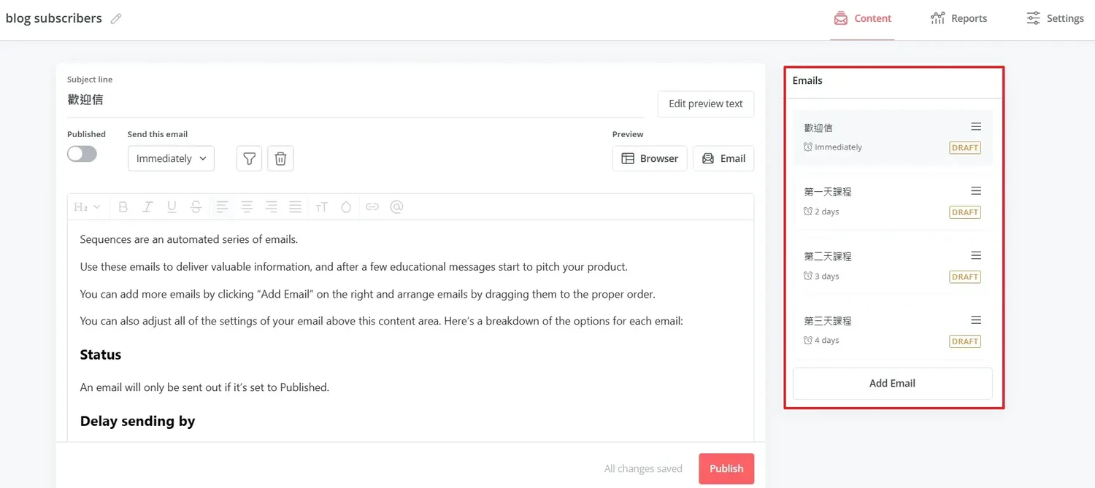Screen dimensions: 1095x488
Task: Click the Status heading in editor
Action: (101, 355)
